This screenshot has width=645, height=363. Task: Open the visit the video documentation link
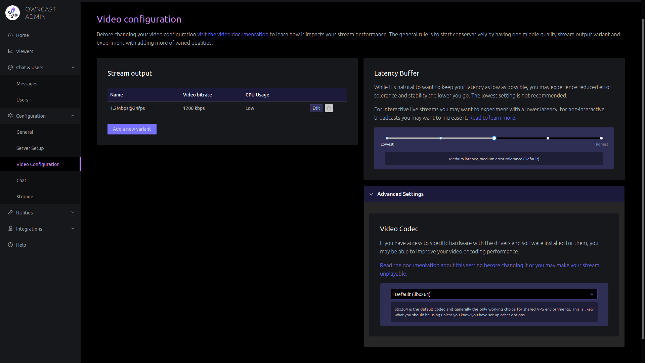[232, 34]
